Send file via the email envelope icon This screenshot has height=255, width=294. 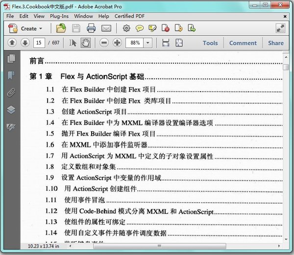(106, 28)
